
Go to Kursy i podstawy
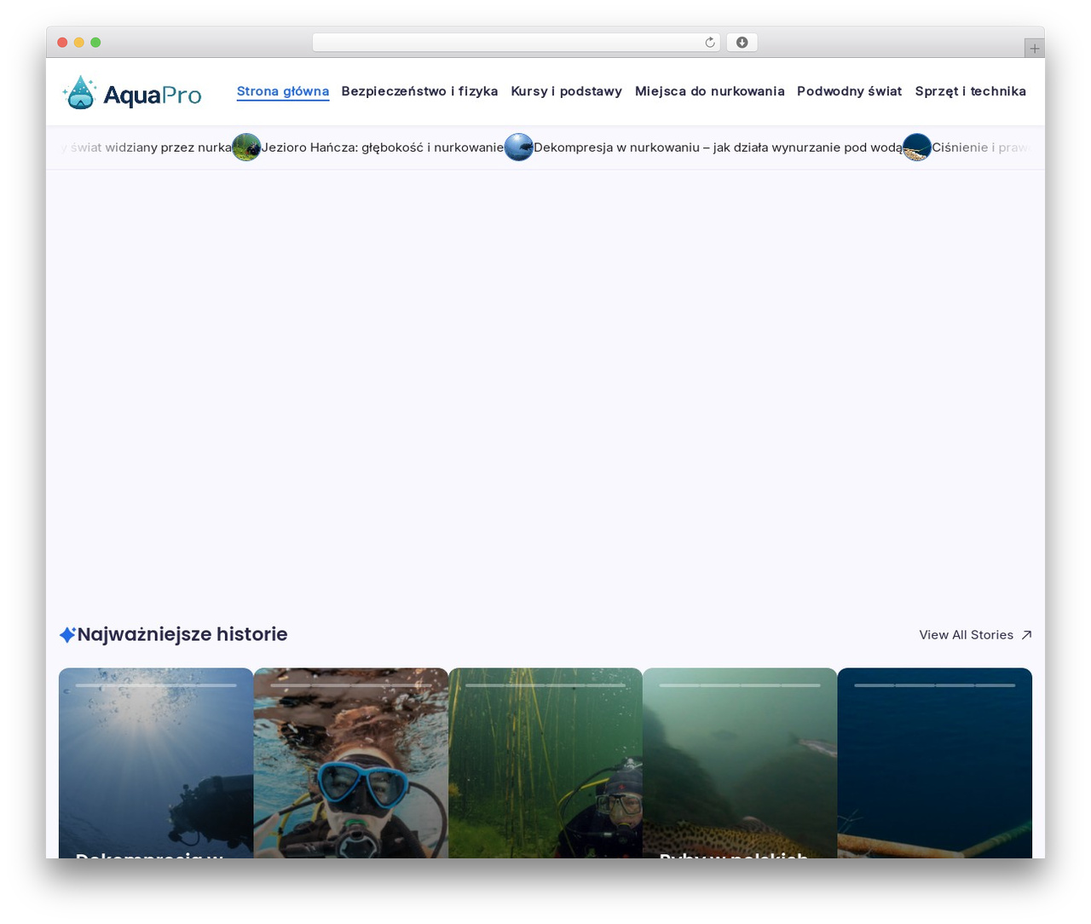coord(566,91)
